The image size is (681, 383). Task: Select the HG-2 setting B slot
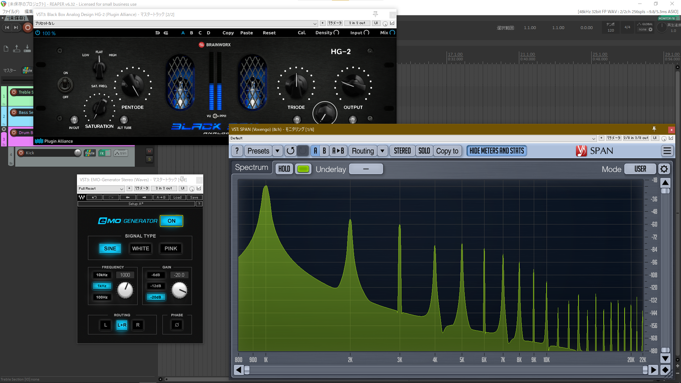(192, 33)
